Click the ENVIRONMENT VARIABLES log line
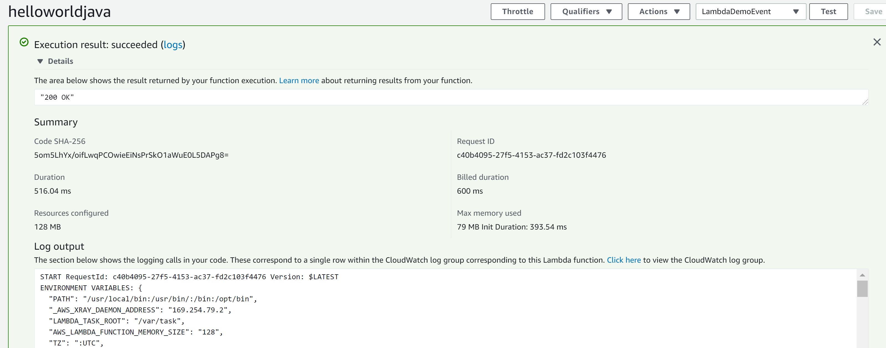The height and width of the screenshot is (348, 886). (91, 288)
